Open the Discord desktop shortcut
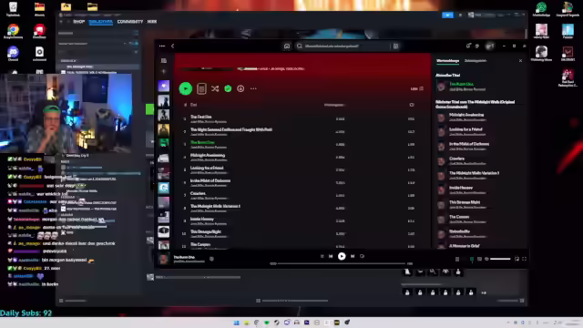This screenshot has width=583, height=328. [13, 54]
